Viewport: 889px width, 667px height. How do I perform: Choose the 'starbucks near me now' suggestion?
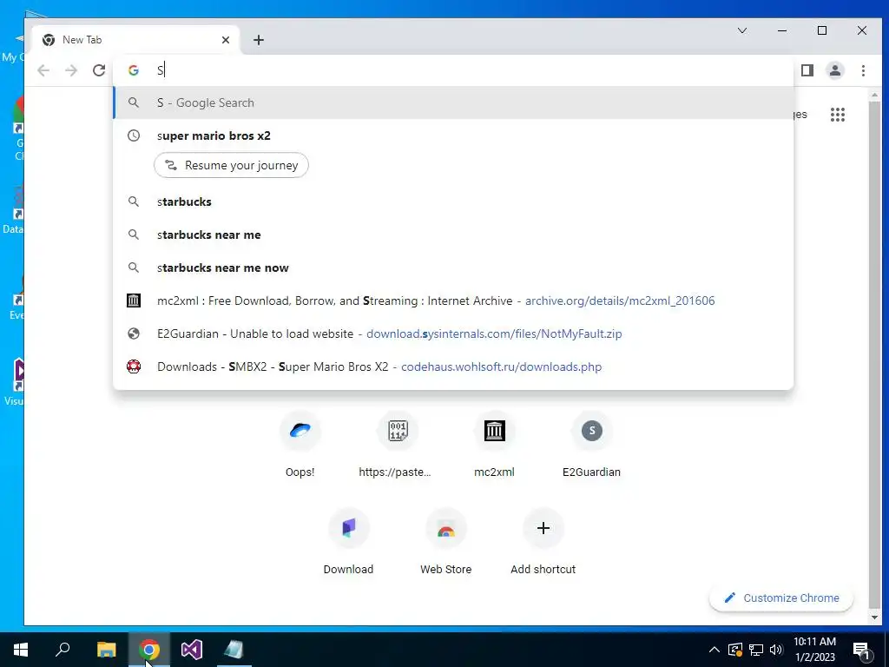pyautogui.click(x=453, y=267)
